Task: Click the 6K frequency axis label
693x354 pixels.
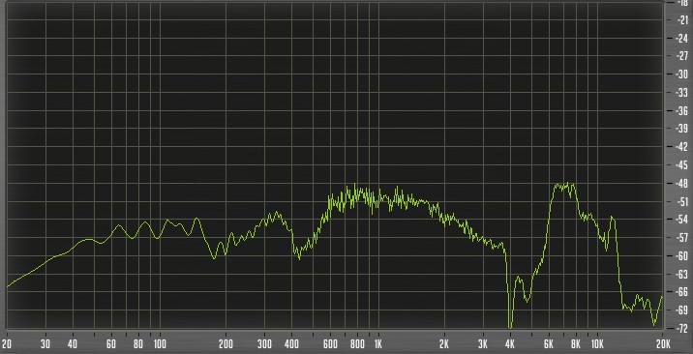Action: [x=549, y=344]
